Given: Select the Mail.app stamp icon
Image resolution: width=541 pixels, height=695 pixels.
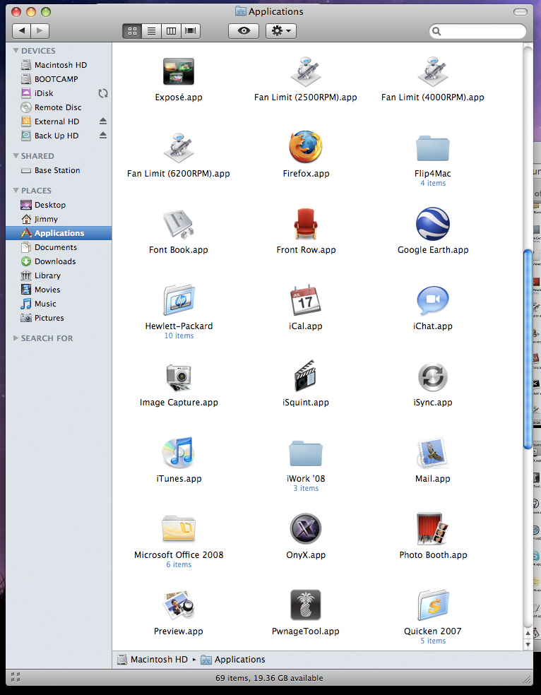Looking at the screenshot, I should click(x=433, y=453).
